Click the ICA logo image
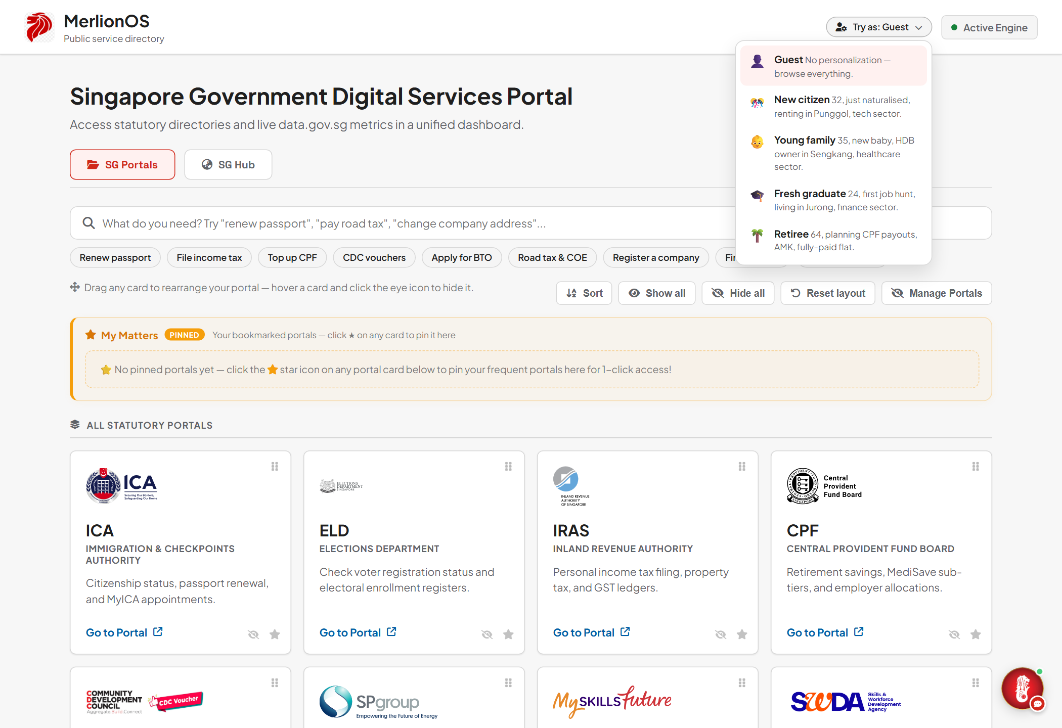The image size is (1062, 728). click(x=121, y=485)
